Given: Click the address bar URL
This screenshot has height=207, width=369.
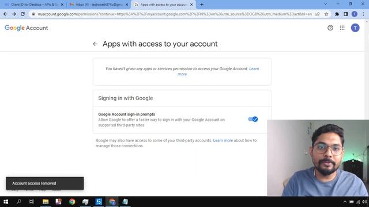Looking at the screenshot, I should click(x=175, y=14).
